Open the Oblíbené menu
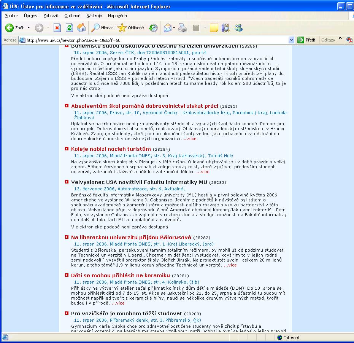354x343 pixels. [x=72, y=16]
